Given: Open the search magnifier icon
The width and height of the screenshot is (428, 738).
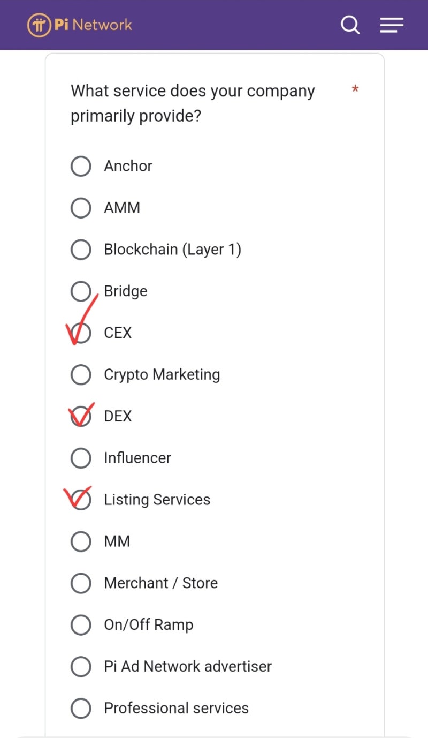Looking at the screenshot, I should [350, 25].
